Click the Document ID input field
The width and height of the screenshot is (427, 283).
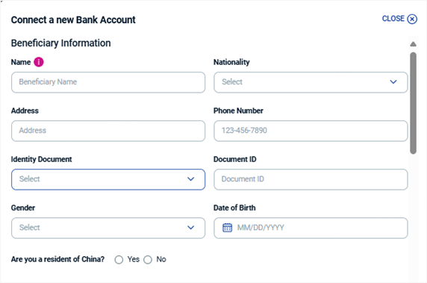(311, 179)
